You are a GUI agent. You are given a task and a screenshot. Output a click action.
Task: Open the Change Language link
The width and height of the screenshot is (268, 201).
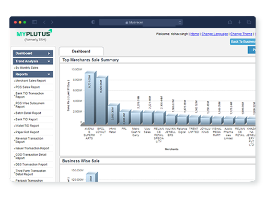pyautogui.click(x=215, y=34)
